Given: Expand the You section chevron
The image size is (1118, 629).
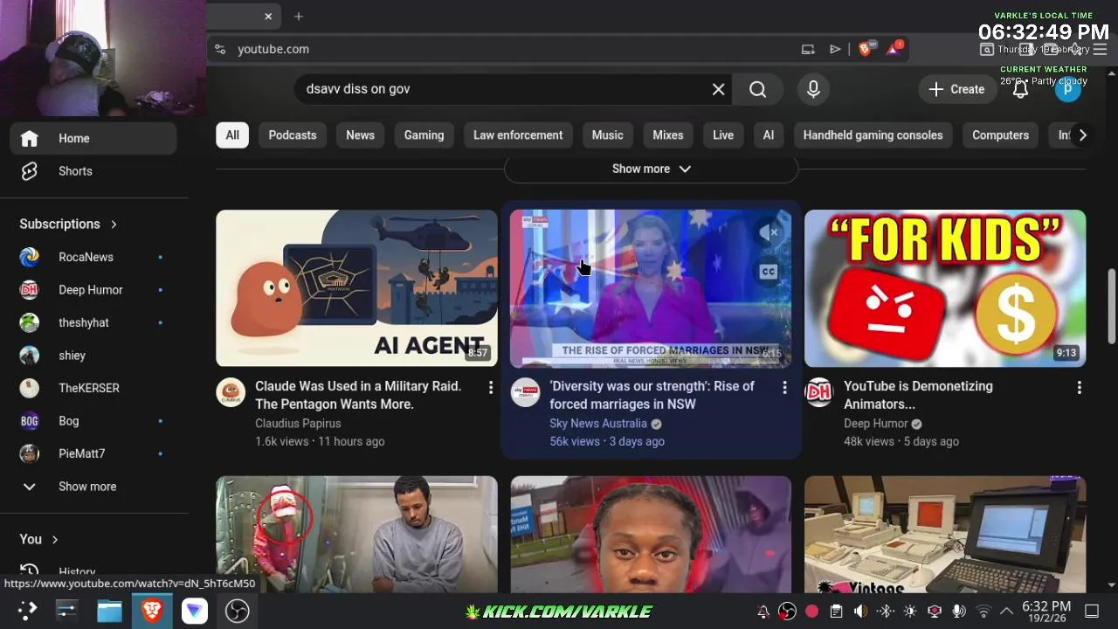Looking at the screenshot, I should [x=54, y=540].
